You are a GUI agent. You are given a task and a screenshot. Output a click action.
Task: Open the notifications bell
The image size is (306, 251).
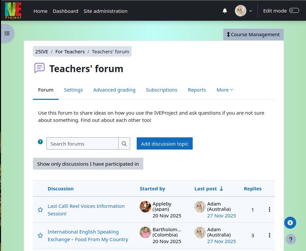point(225,11)
